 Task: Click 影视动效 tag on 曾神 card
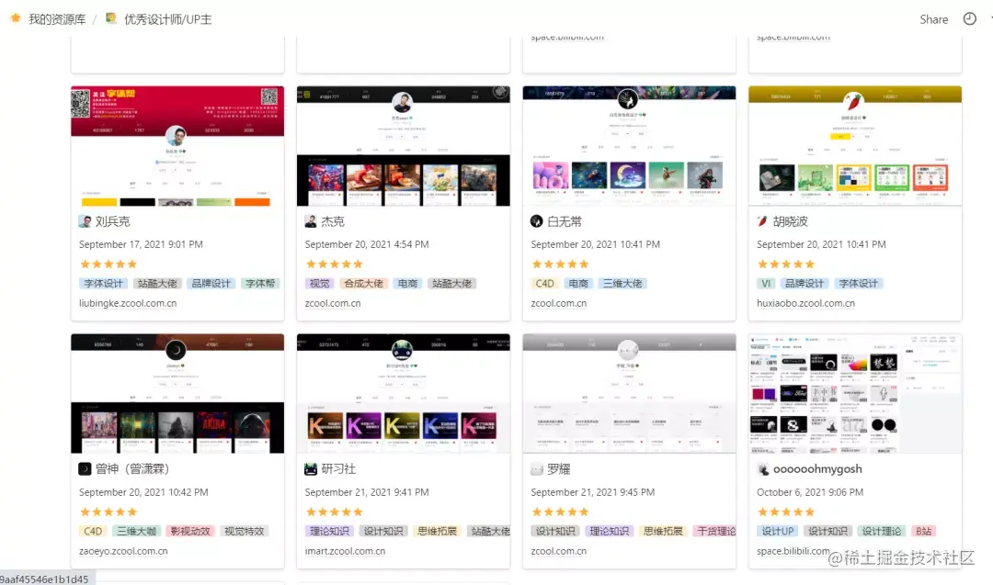click(190, 531)
